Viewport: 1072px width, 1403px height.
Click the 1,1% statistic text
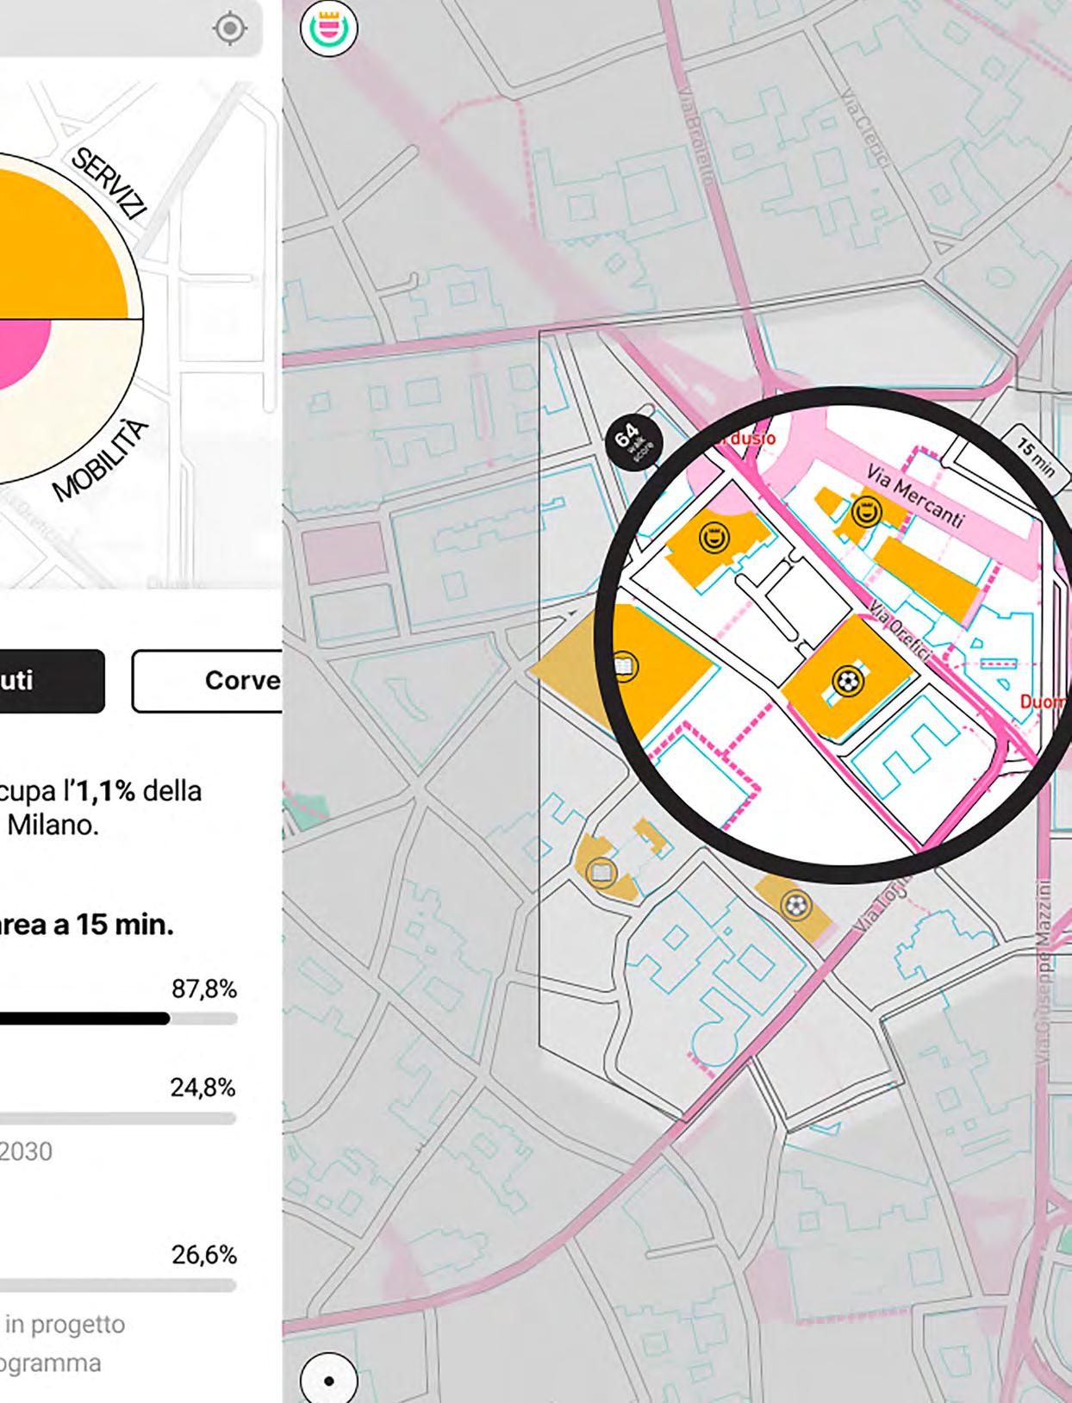(105, 790)
